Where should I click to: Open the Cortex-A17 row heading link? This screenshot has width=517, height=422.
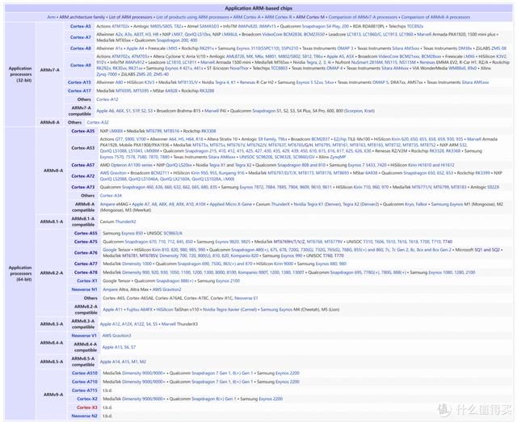click(79, 91)
